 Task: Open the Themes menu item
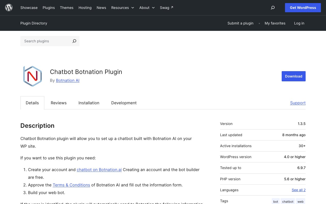67,8
